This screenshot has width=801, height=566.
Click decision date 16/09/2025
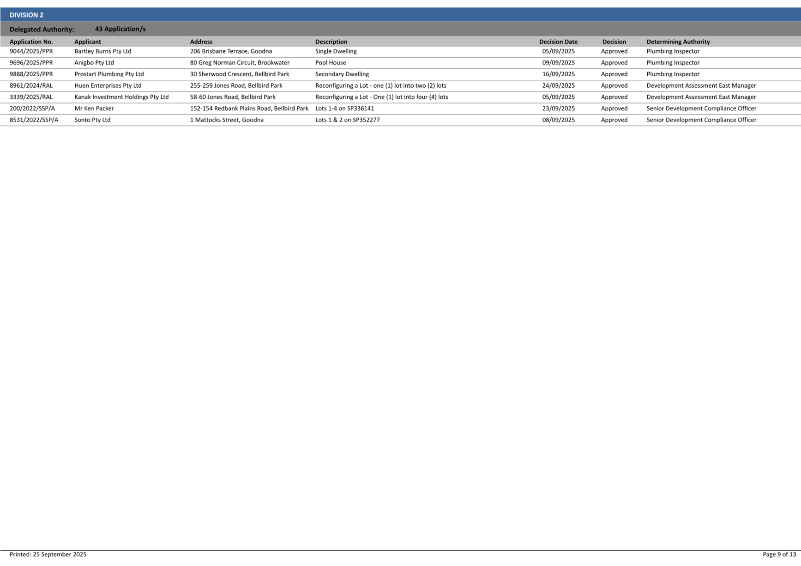point(558,74)
